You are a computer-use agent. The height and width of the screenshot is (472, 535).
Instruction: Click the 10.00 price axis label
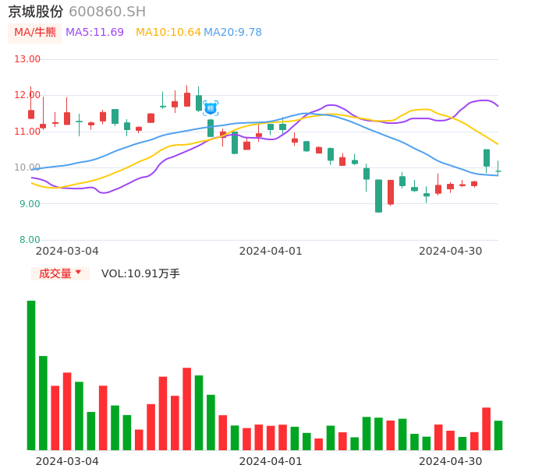pyautogui.click(x=28, y=167)
